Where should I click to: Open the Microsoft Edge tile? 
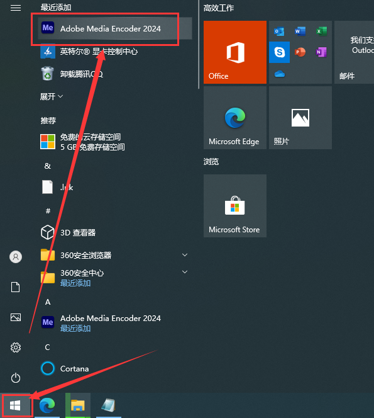pos(235,118)
